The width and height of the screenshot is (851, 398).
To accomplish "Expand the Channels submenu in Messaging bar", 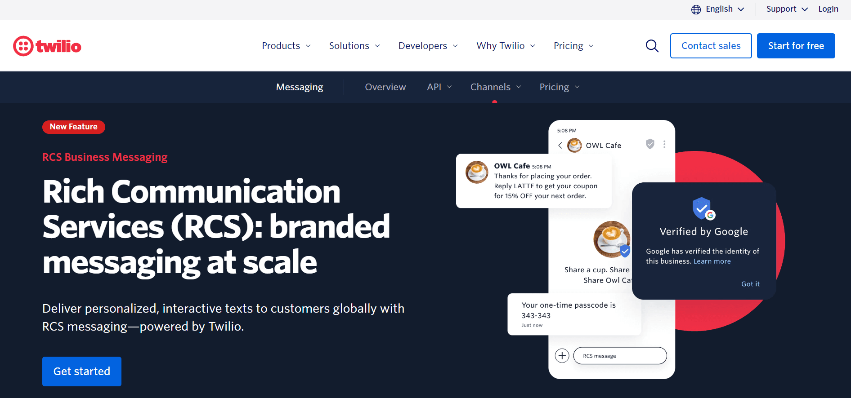I will (x=495, y=87).
